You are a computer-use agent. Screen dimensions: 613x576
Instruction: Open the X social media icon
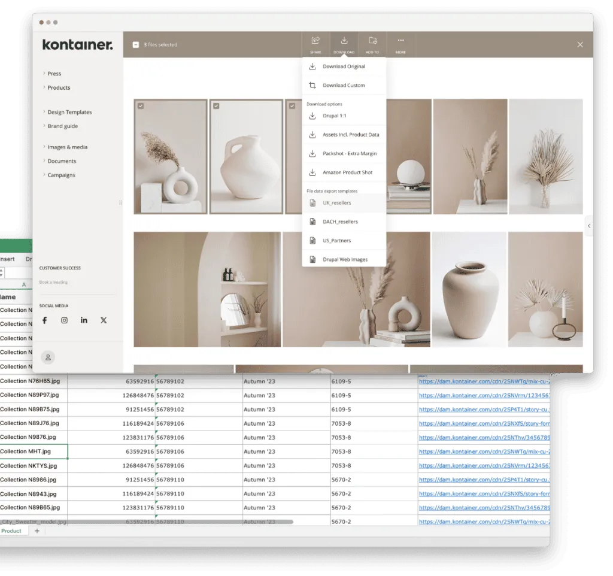pos(104,320)
